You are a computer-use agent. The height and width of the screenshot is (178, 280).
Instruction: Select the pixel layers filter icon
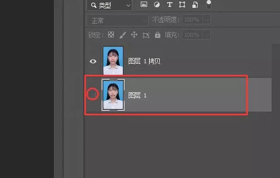click(144, 4)
